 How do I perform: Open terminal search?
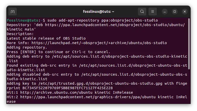pos(142,12)
